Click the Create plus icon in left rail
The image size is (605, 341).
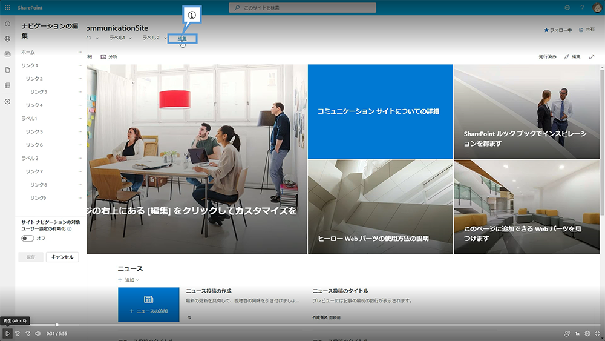[7, 102]
